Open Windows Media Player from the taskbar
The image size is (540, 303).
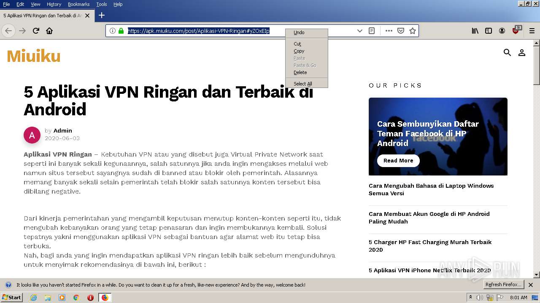click(x=62, y=298)
